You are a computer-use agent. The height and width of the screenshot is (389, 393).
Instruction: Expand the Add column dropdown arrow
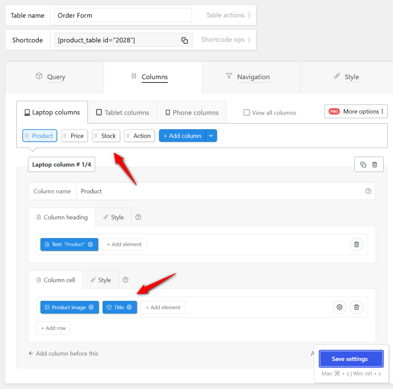pyautogui.click(x=211, y=136)
